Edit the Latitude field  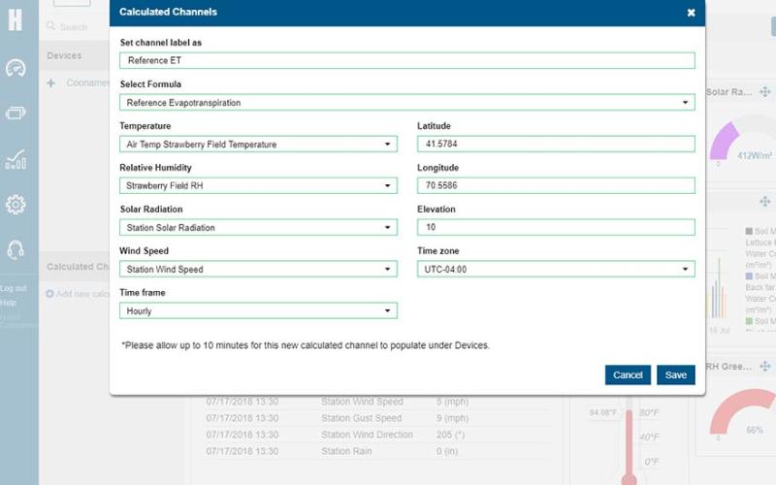pyautogui.click(x=556, y=145)
